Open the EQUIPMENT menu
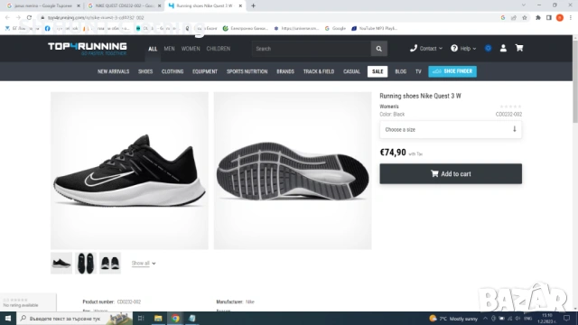 (205, 71)
